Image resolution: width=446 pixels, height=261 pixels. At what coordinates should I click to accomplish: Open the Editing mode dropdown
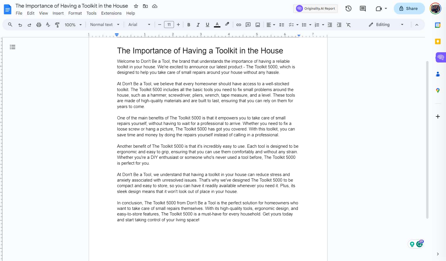coord(386,25)
